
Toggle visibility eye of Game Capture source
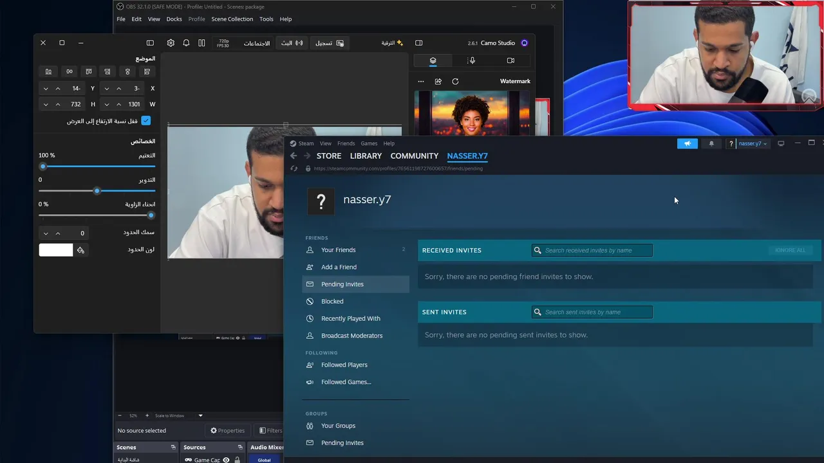click(226, 460)
